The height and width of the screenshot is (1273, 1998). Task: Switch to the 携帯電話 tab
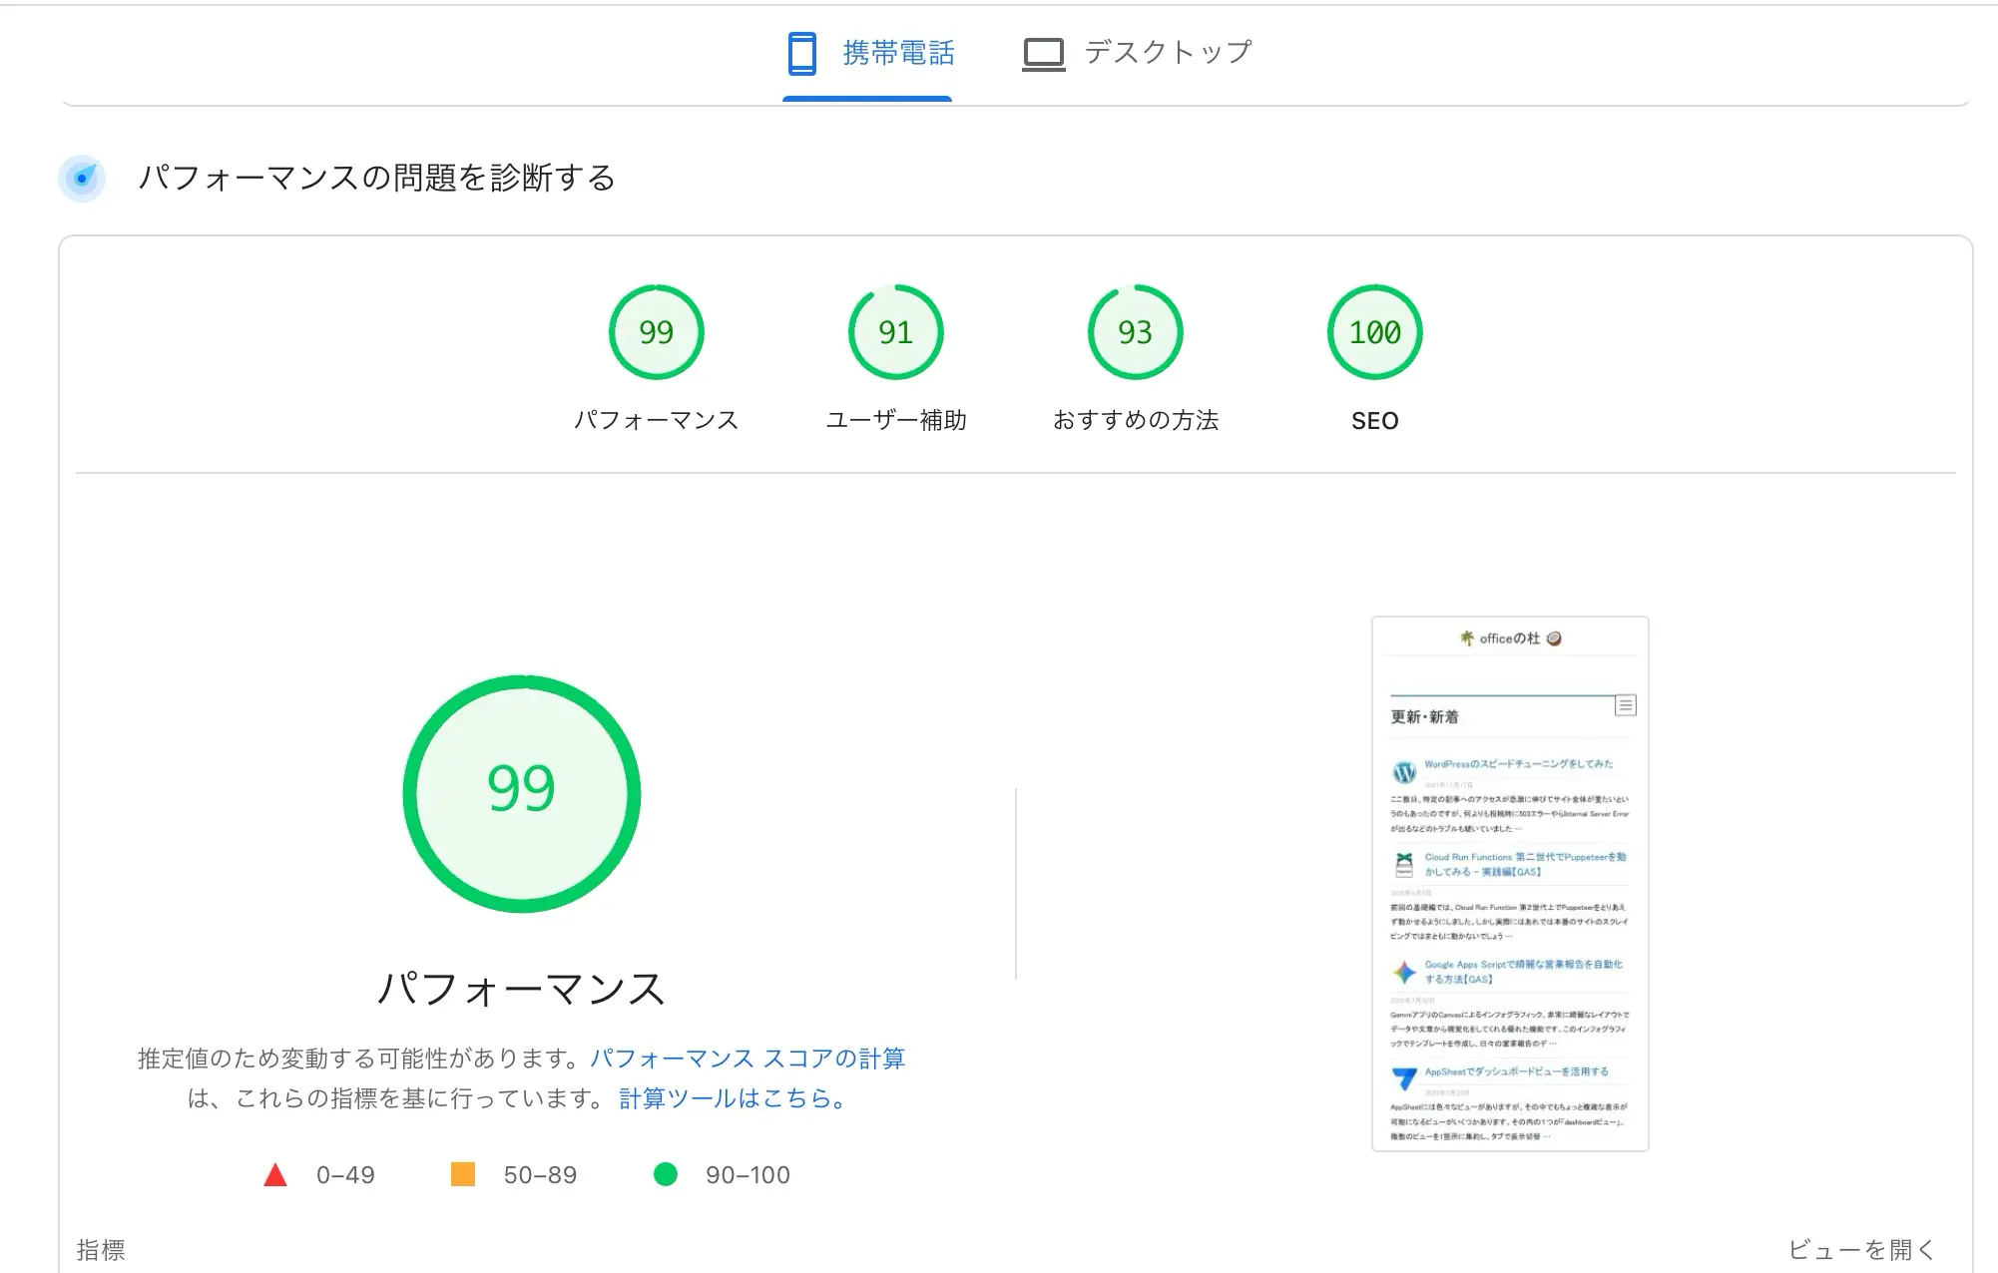point(897,53)
